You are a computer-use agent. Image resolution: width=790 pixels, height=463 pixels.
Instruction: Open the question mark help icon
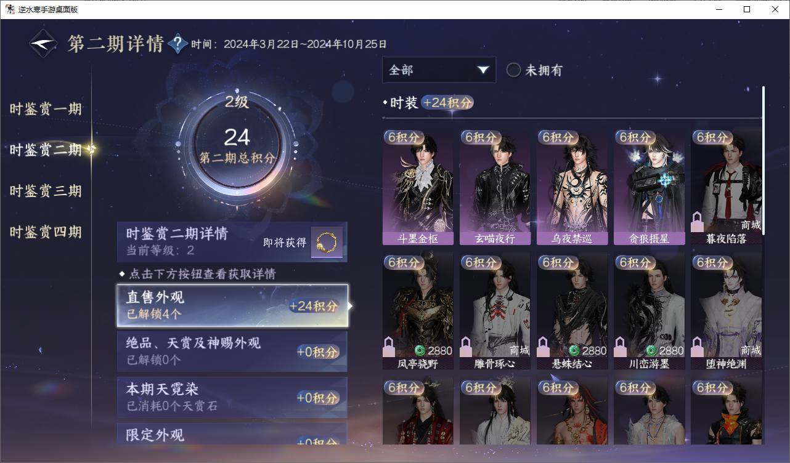pos(177,44)
